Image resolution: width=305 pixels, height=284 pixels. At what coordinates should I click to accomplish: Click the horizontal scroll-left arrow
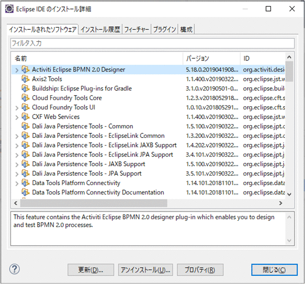point(16,203)
